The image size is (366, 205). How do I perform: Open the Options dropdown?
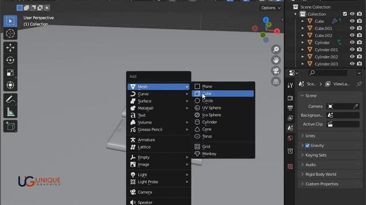[x=270, y=7]
